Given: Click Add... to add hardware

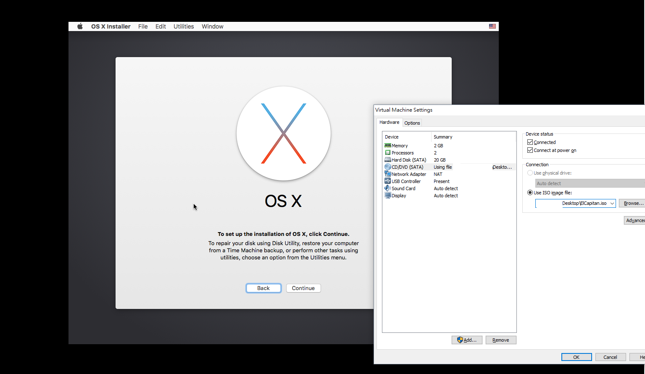Looking at the screenshot, I should pos(467,340).
